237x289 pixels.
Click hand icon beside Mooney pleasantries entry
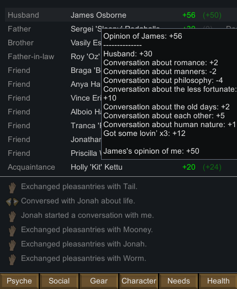tap(12, 231)
